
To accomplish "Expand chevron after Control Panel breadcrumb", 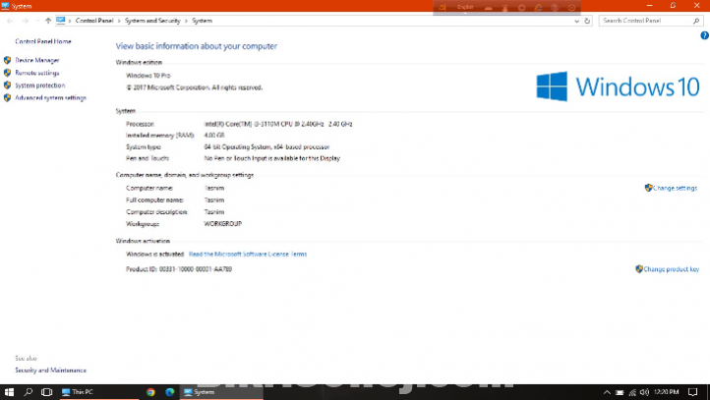I will click(119, 21).
